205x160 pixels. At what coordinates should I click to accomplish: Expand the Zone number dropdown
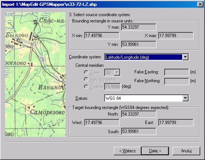(x=117, y=72)
